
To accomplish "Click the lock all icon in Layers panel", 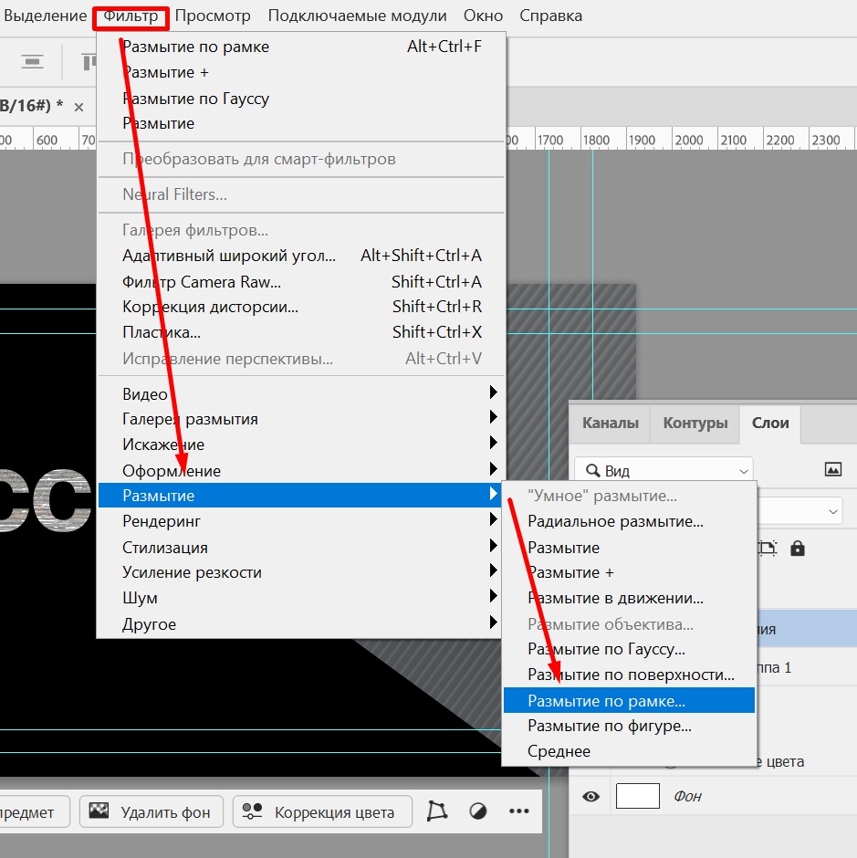I will 798,549.
